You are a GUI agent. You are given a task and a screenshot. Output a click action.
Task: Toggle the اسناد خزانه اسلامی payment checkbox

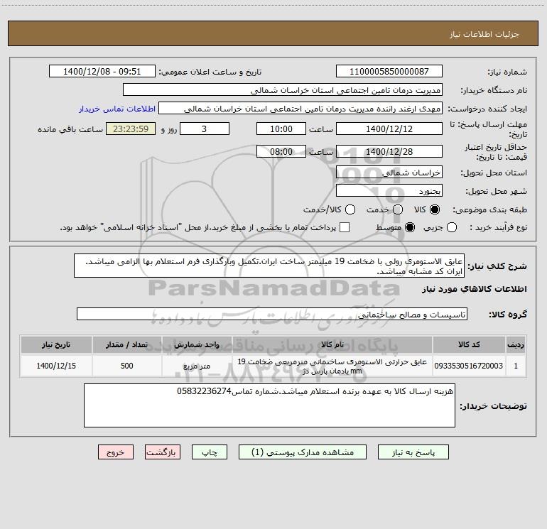click(x=345, y=227)
